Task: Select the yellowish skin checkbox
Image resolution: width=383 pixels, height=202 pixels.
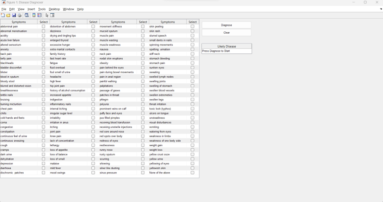Action: [192, 168]
